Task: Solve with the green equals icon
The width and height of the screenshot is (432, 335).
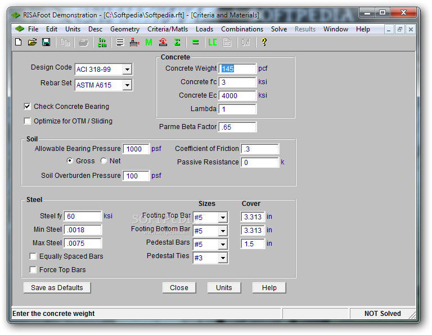Action: click(x=196, y=42)
